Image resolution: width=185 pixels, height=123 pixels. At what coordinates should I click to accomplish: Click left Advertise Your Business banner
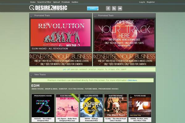coord(61,60)
